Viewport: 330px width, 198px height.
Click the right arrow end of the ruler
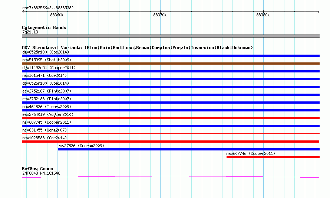pyautogui.click(x=318, y=12)
